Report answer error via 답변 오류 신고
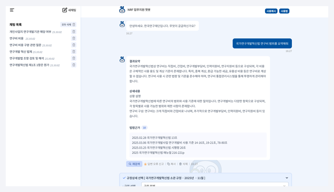The image size is (334, 192). pyautogui.click(x=154, y=164)
